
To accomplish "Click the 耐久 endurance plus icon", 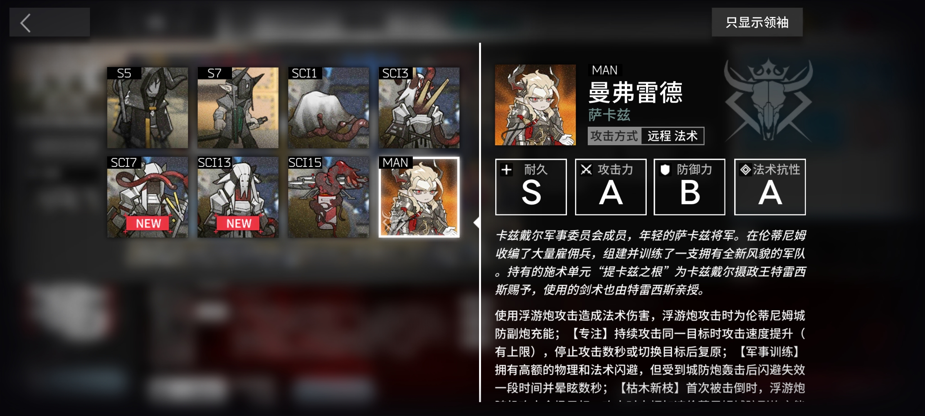I will 506,170.
